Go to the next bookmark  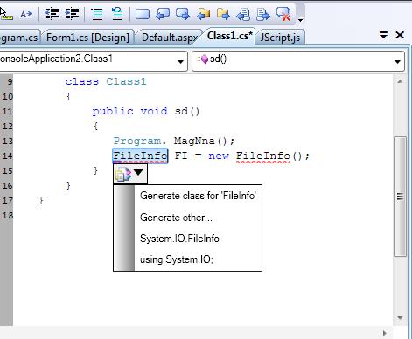183,14
